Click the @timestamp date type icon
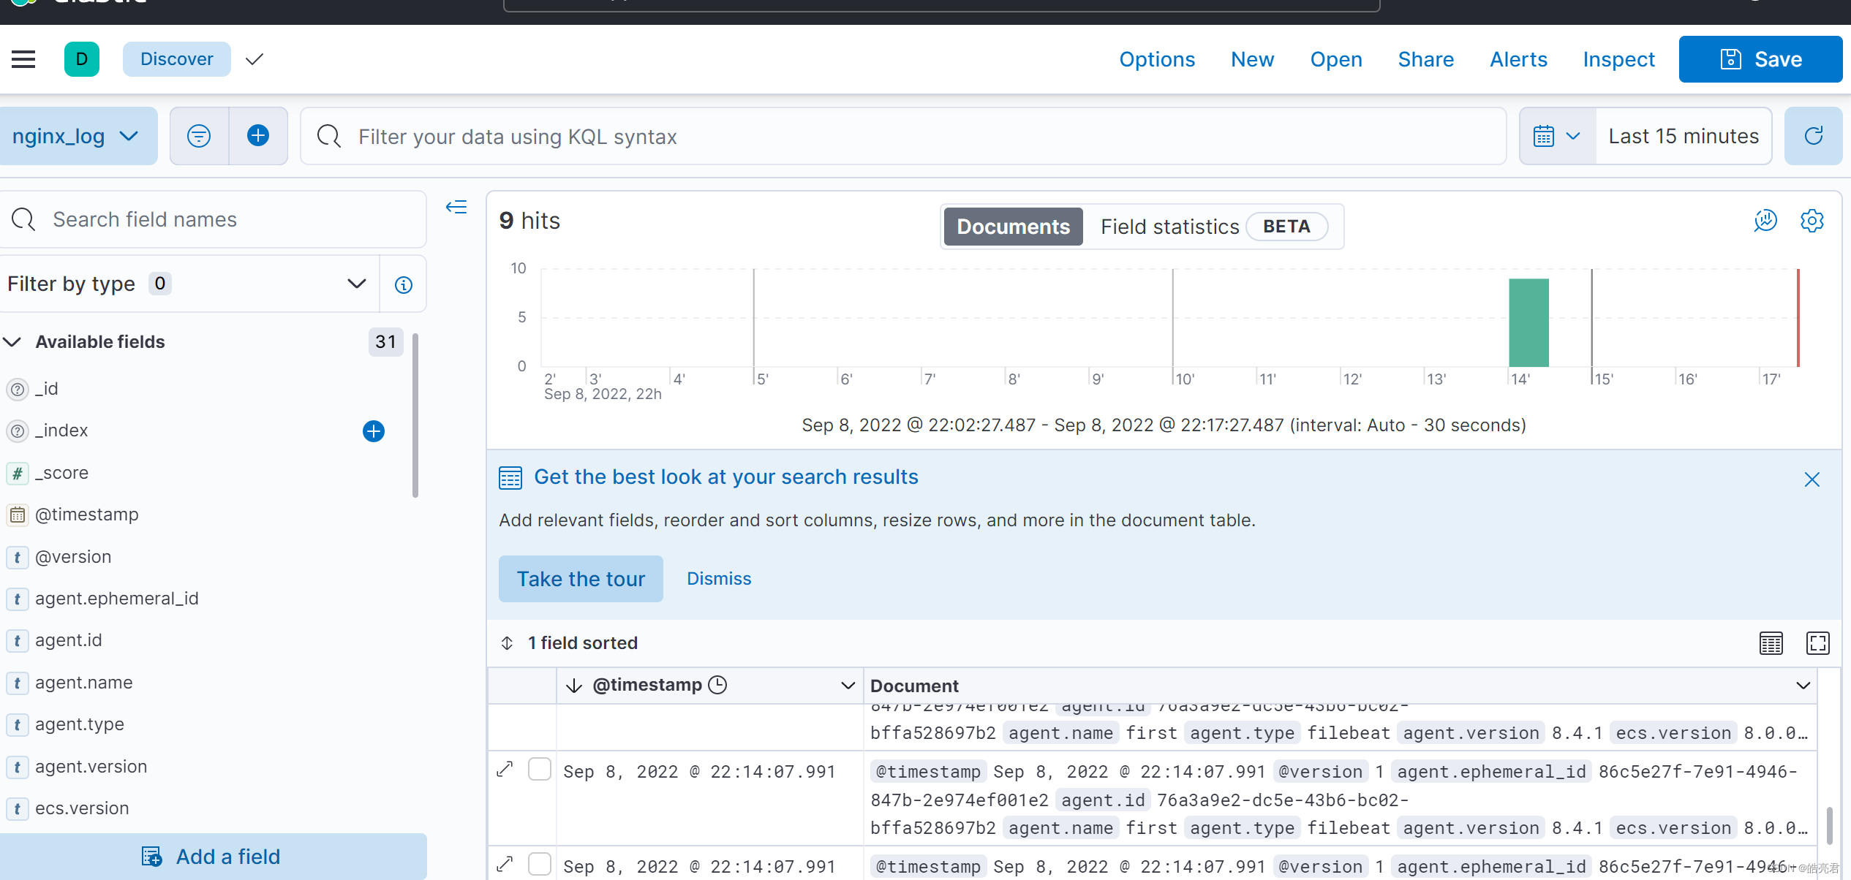 (18, 515)
